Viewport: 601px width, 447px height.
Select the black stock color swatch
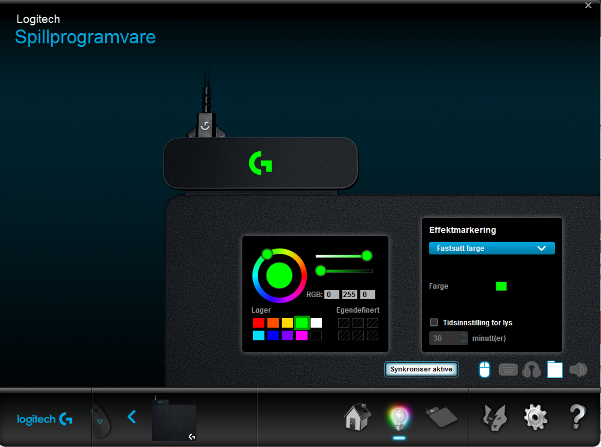tap(316, 335)
